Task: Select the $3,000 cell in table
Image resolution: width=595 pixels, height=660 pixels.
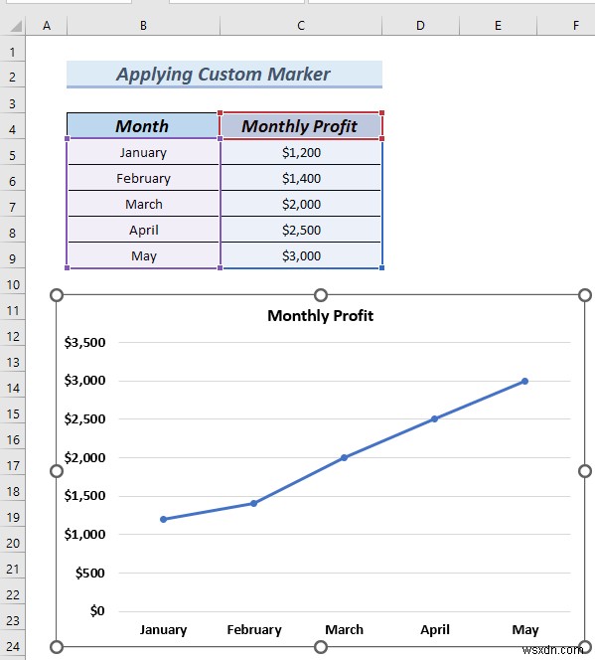Action: pos(301,255)
